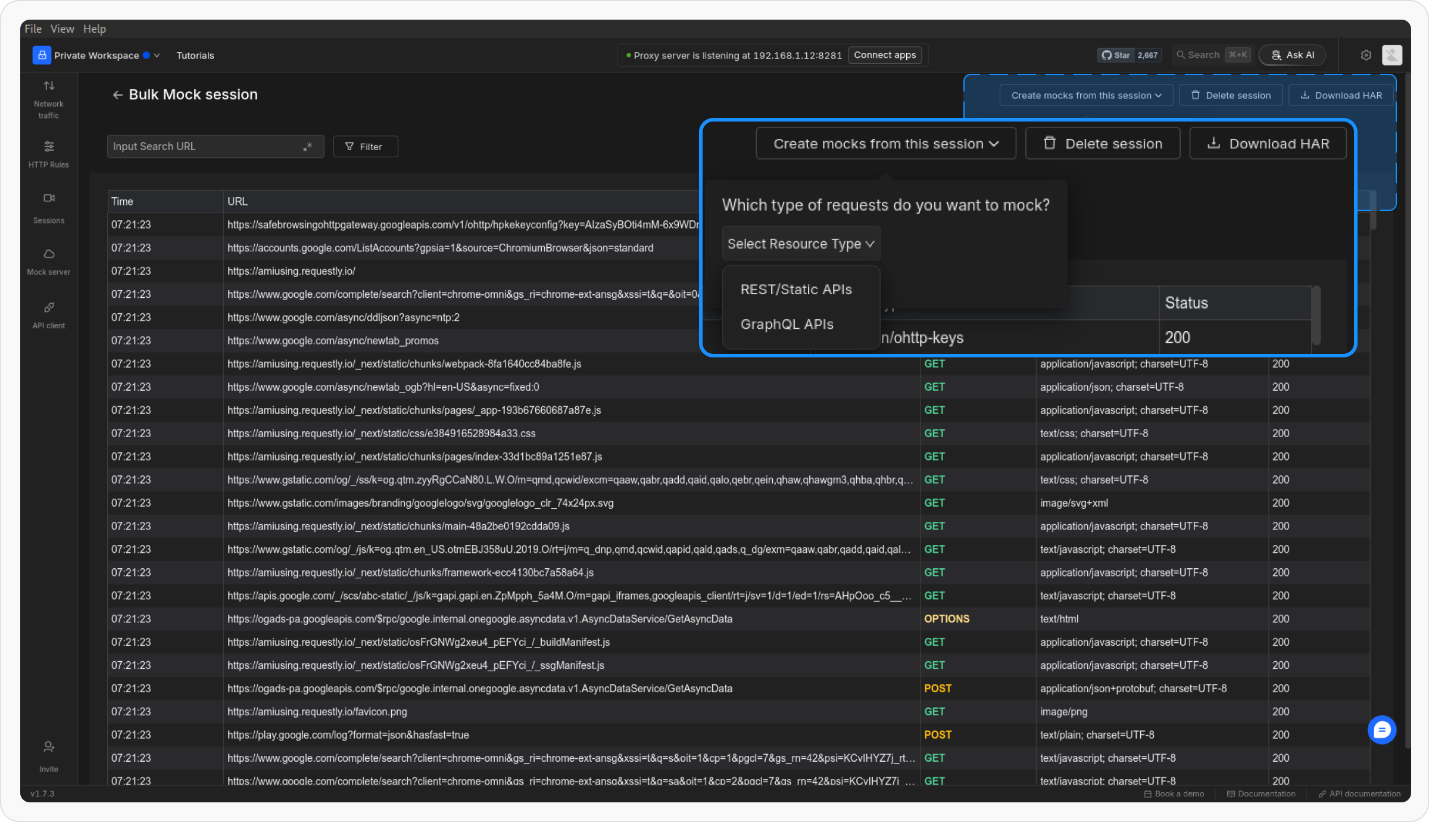Expand Select Resource Type dropdown
1429x822 pixels.
(800, 244)
